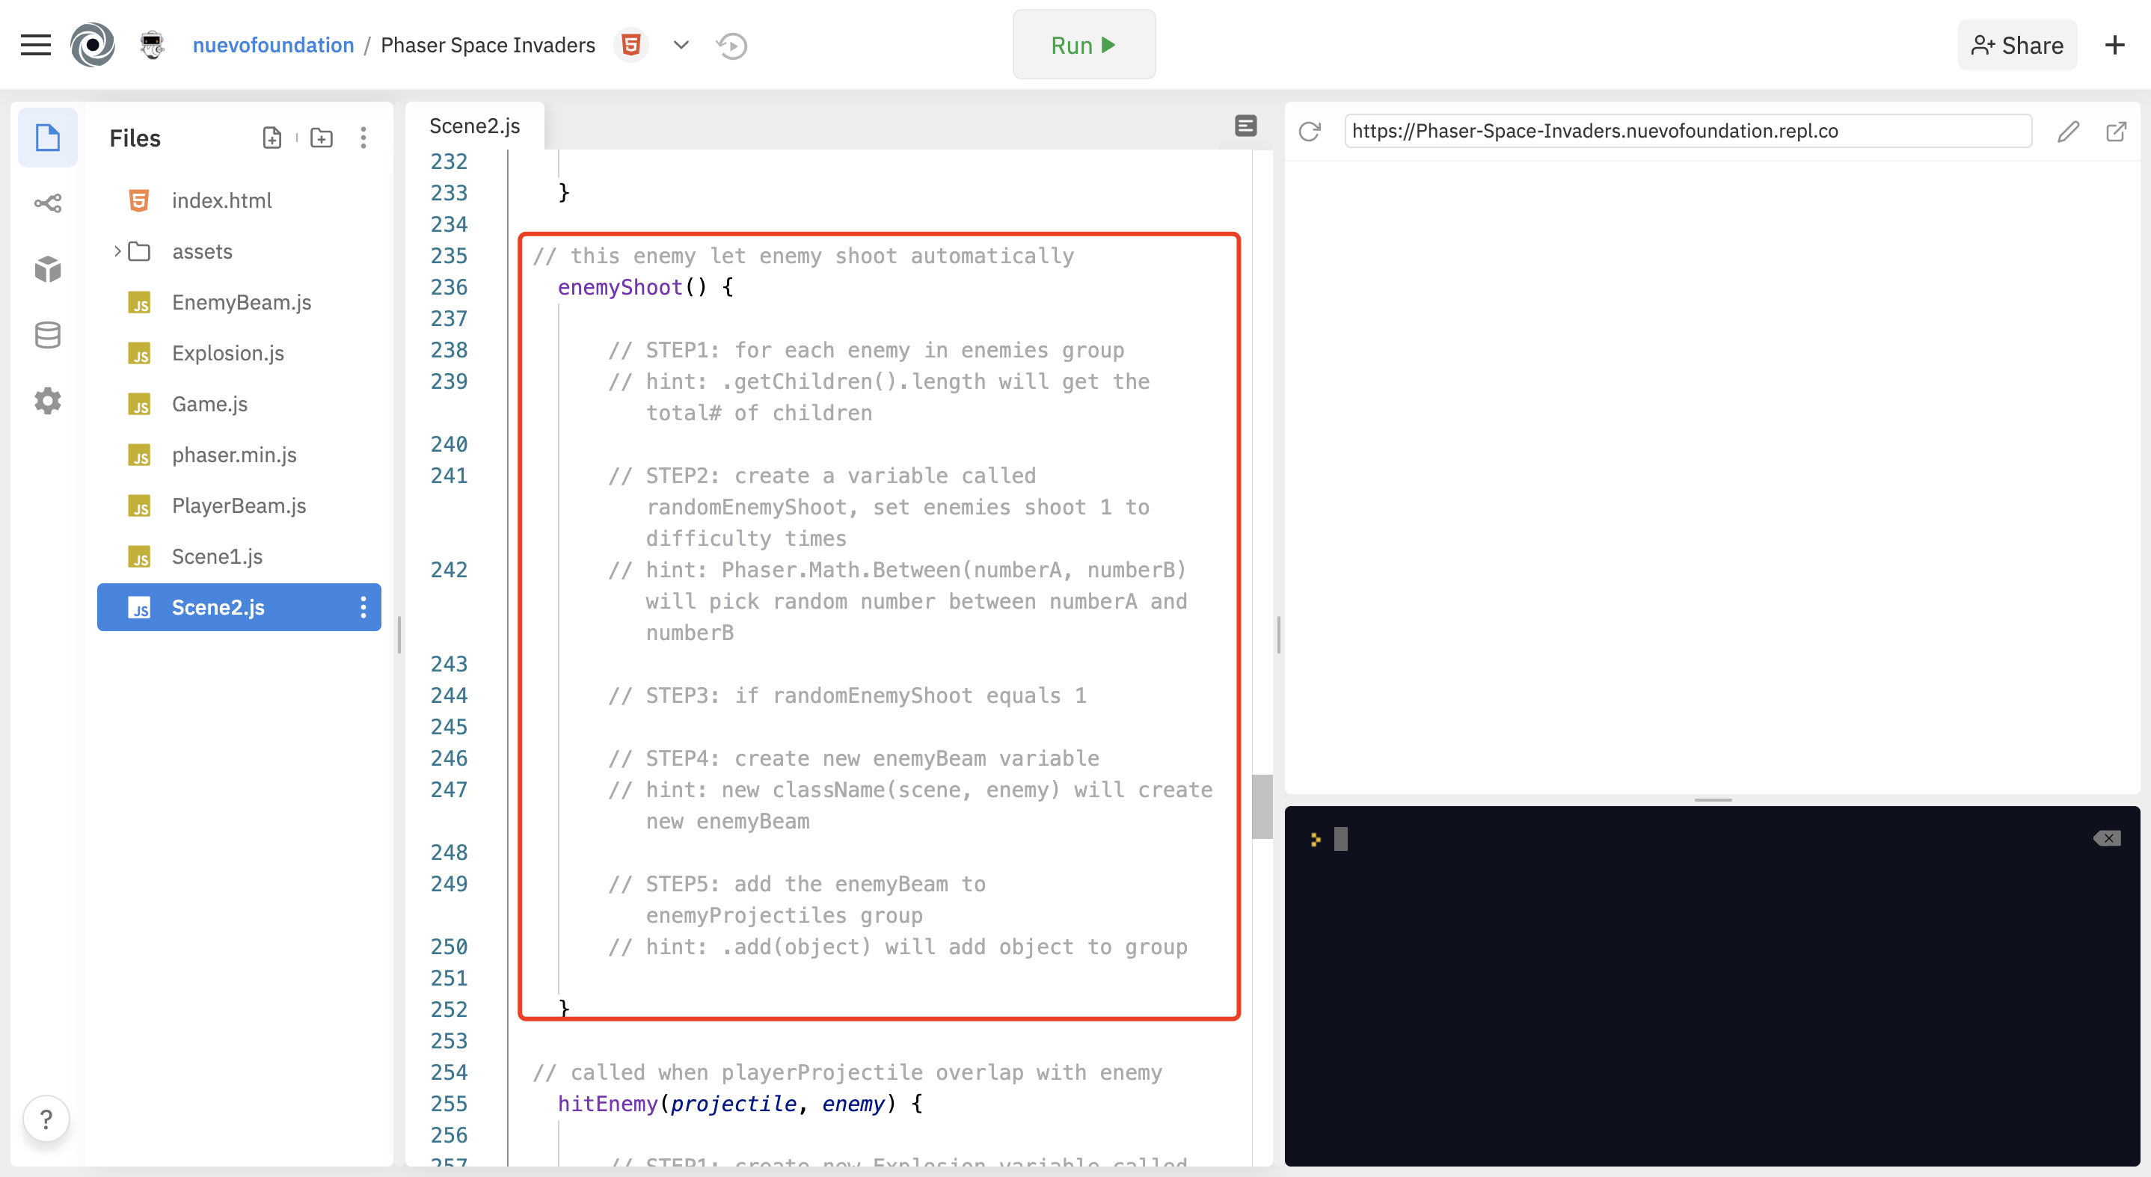Viewport: 2151px width, 1177px height.
Task: Click the new folder icon
Action: pyautogui.click(x=322, y=138)
